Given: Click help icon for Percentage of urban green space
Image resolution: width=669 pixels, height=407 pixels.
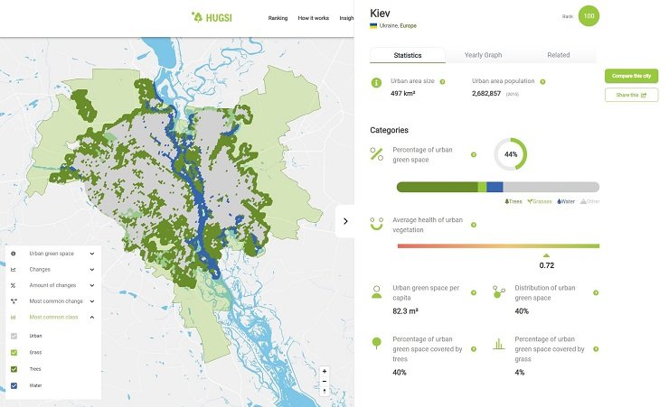Looking at the screenshot, I should (x=473, y=154).
